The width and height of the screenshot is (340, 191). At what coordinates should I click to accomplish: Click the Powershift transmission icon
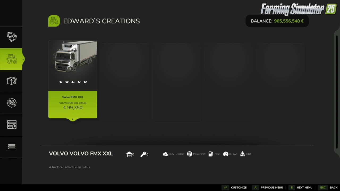point(189,154)
